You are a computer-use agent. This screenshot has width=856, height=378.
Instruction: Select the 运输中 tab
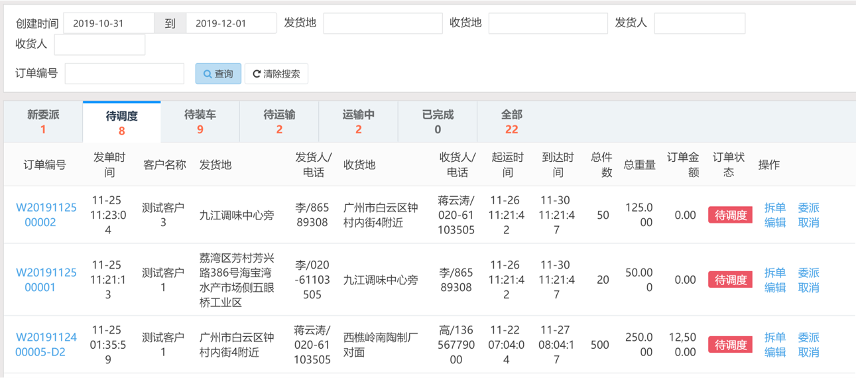358,122
